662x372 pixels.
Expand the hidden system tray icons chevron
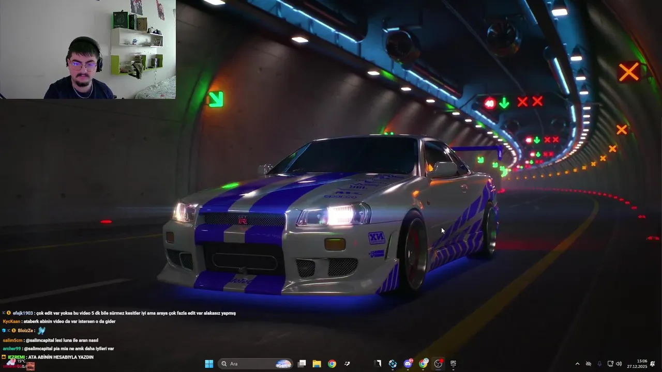[x=577, y=364]
